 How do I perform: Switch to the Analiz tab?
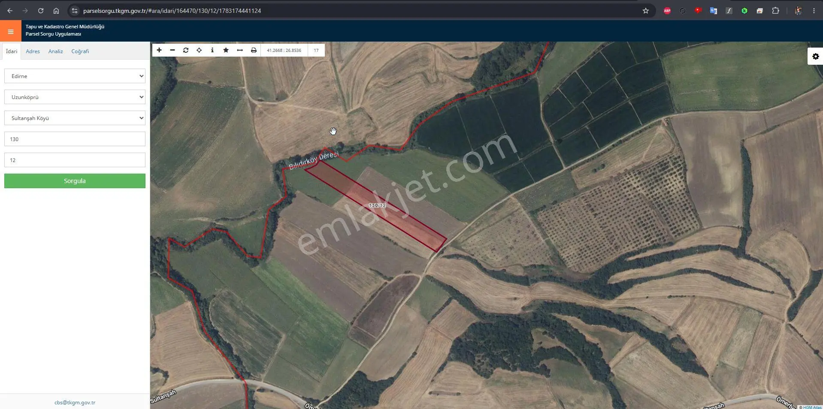point(55,51)
